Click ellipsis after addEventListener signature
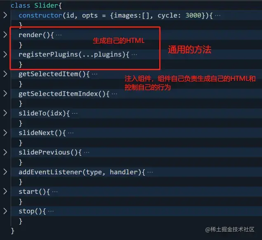This screenshot has width=262, height=240. tap(150, 172)
